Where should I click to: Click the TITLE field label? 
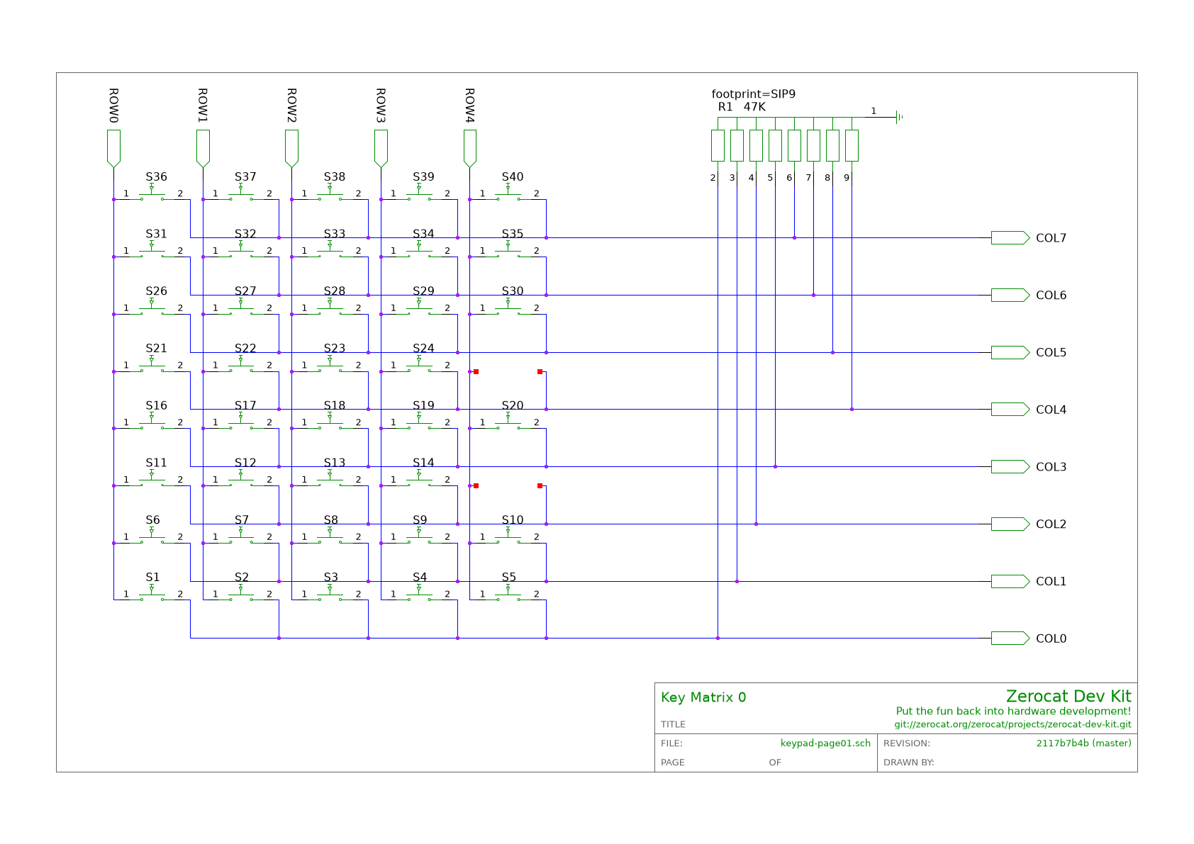pyautogui.click(x=673, y=724)
